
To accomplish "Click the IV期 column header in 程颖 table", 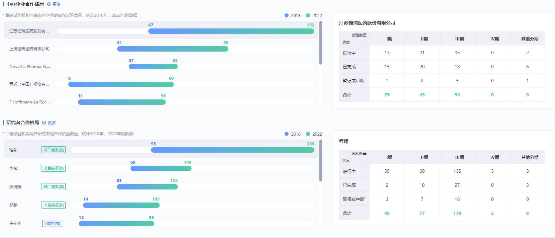I will (495, 157).
